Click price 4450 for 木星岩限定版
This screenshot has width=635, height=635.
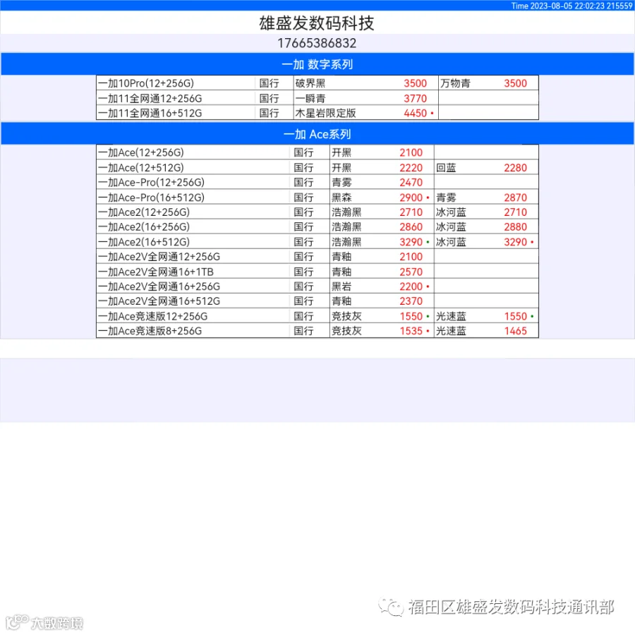tap(415, 113)
